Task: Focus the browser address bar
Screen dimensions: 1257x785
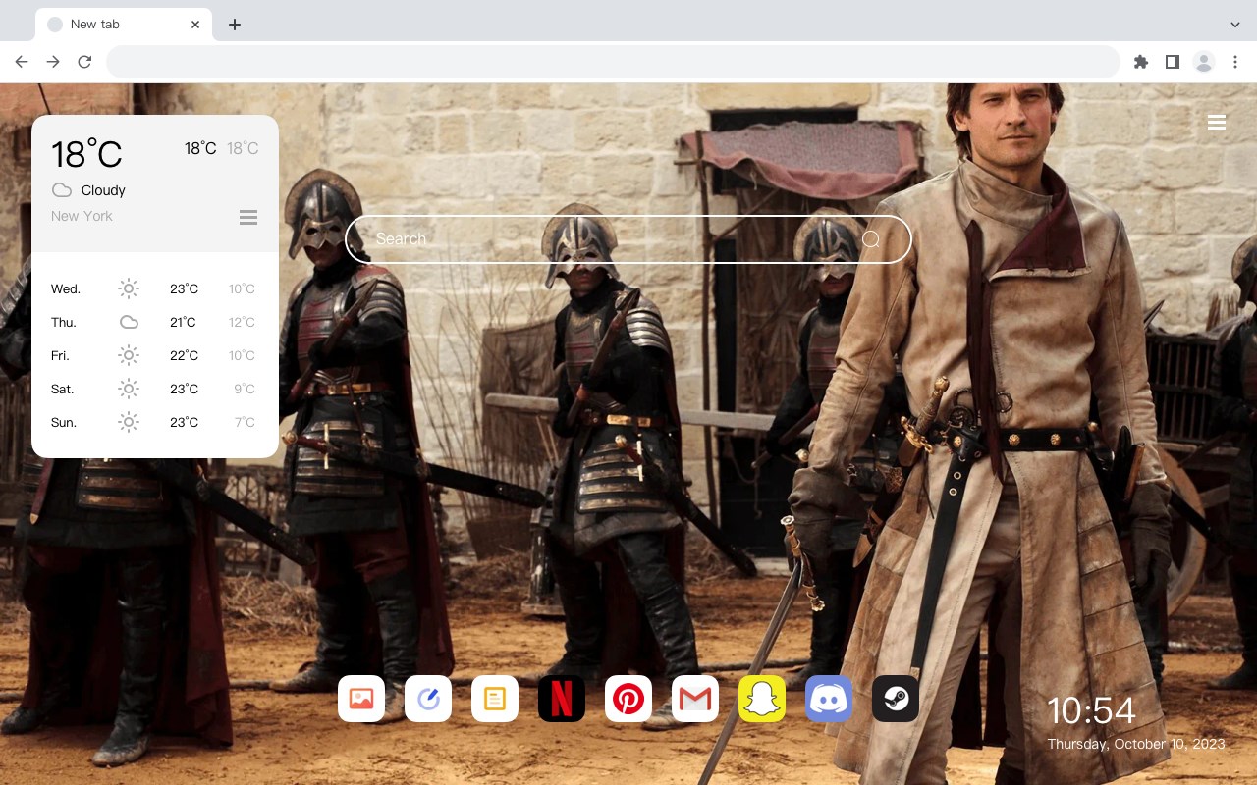Action: coord(613,62)
